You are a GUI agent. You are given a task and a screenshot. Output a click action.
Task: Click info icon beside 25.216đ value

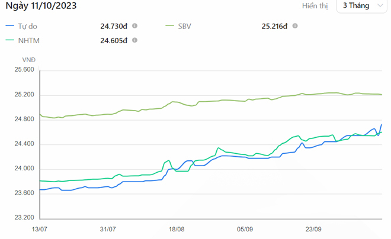point(295,26)
